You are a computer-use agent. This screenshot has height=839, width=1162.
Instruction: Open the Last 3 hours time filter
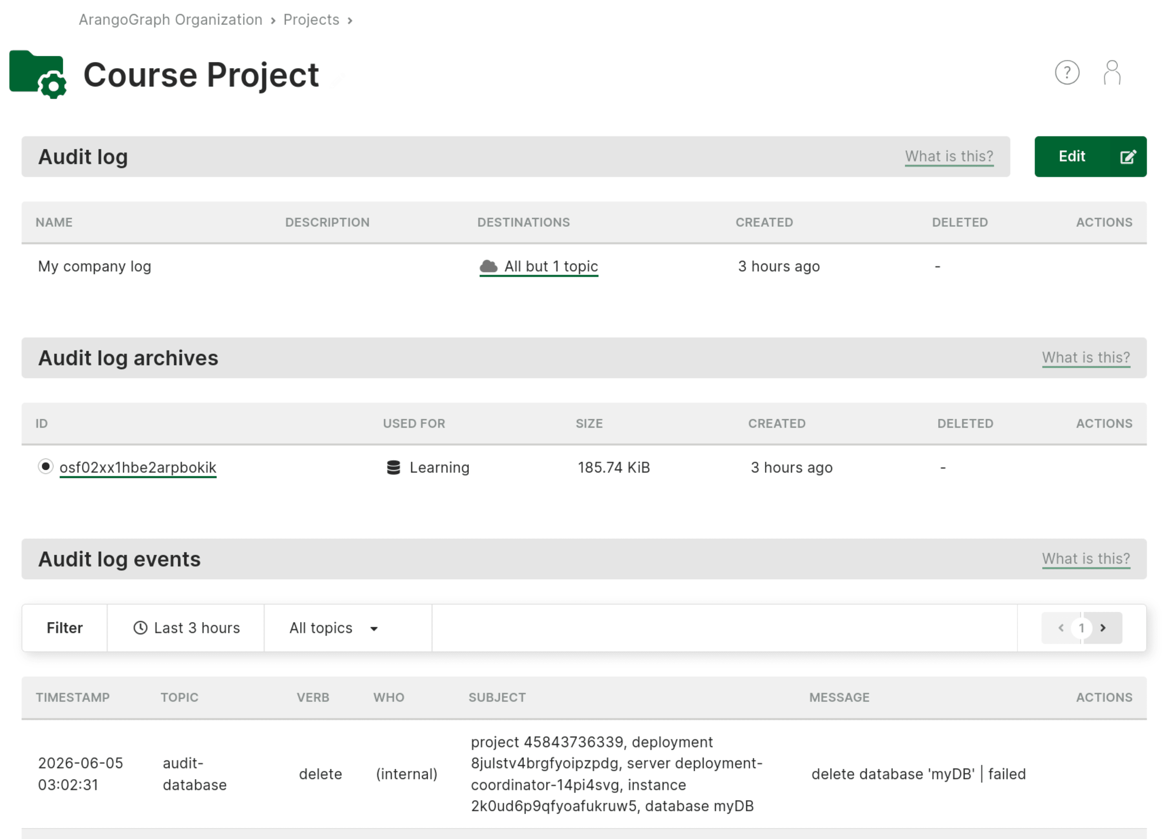[x=186, y=628]
